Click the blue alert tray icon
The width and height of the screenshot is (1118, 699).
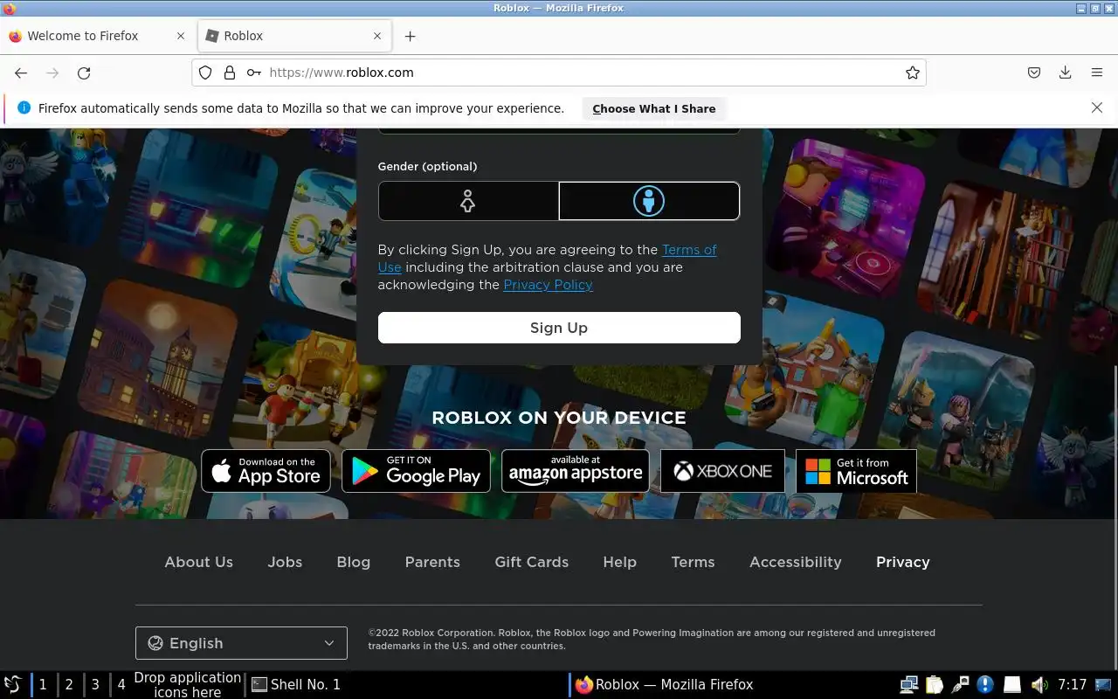pyautogui.click(x=985, y=684)
